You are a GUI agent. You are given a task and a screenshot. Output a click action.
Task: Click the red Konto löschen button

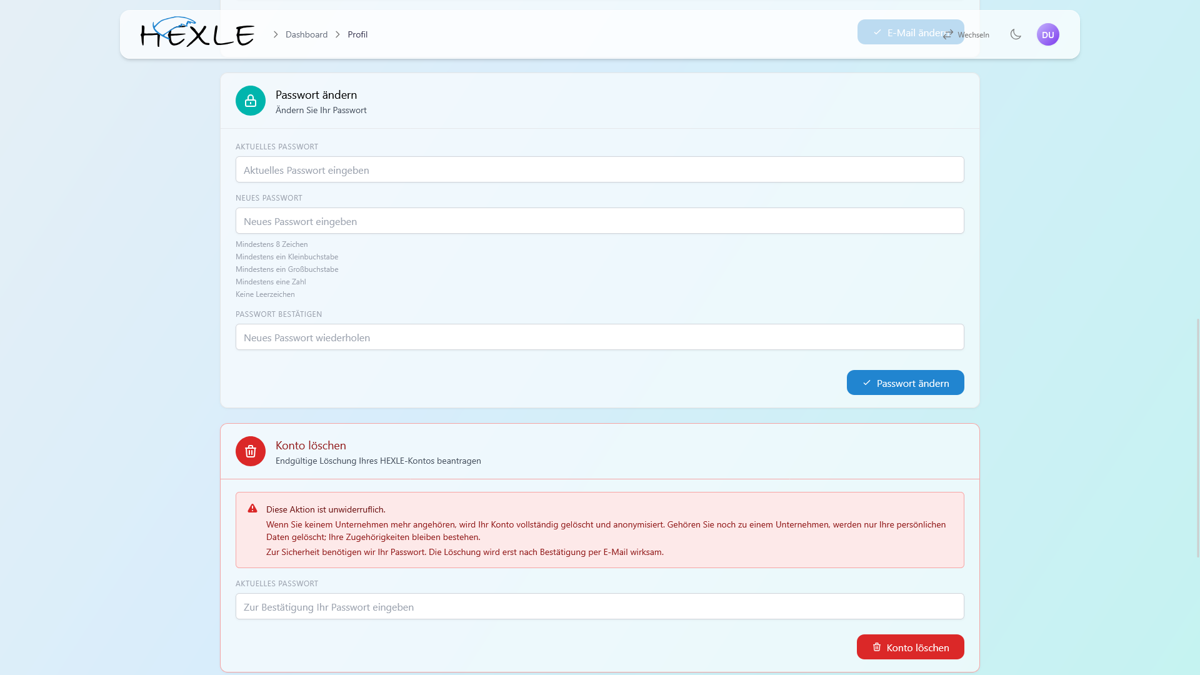pyautogui.click(x=911, y=647)
